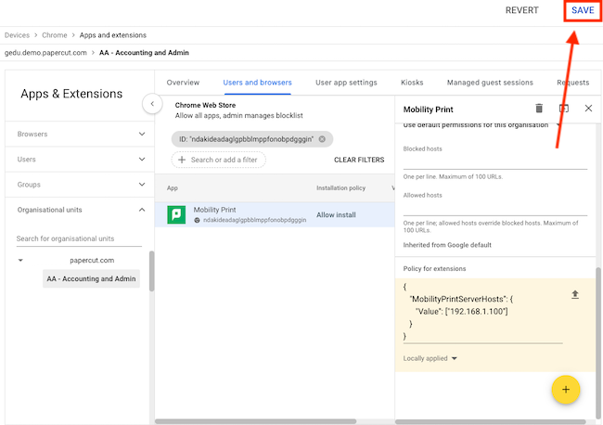The image size is (603, 425).
Task: Open Chrome breadcrumb link
Action: click(54, 35)
